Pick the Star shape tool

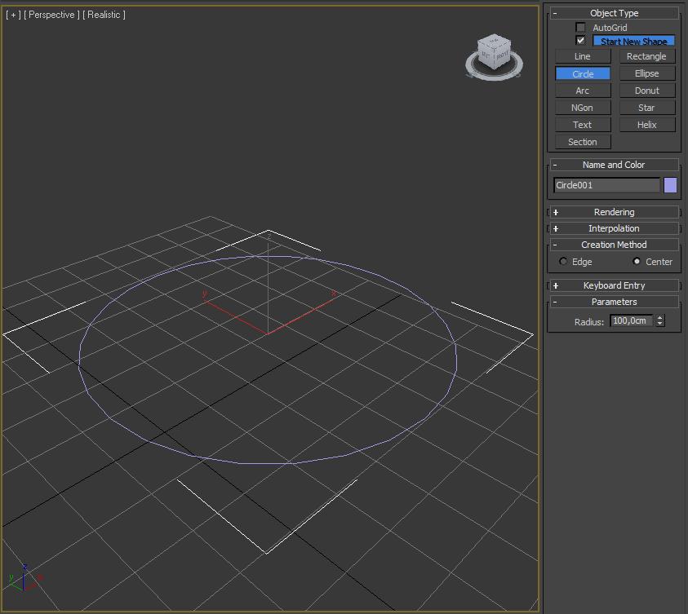coord(646,108)
